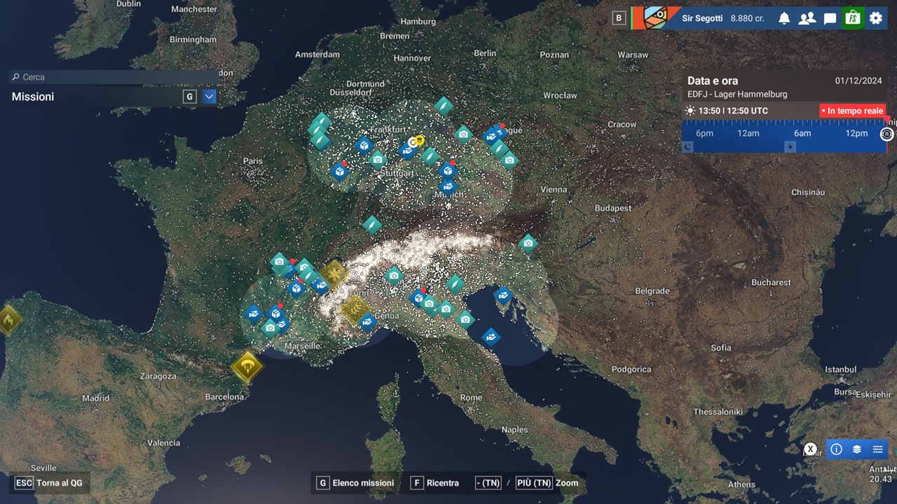This screenshot has height=504, width=897.
Task: Click the 13:50 | 12:50 UTC time
Action: point(733,111)
